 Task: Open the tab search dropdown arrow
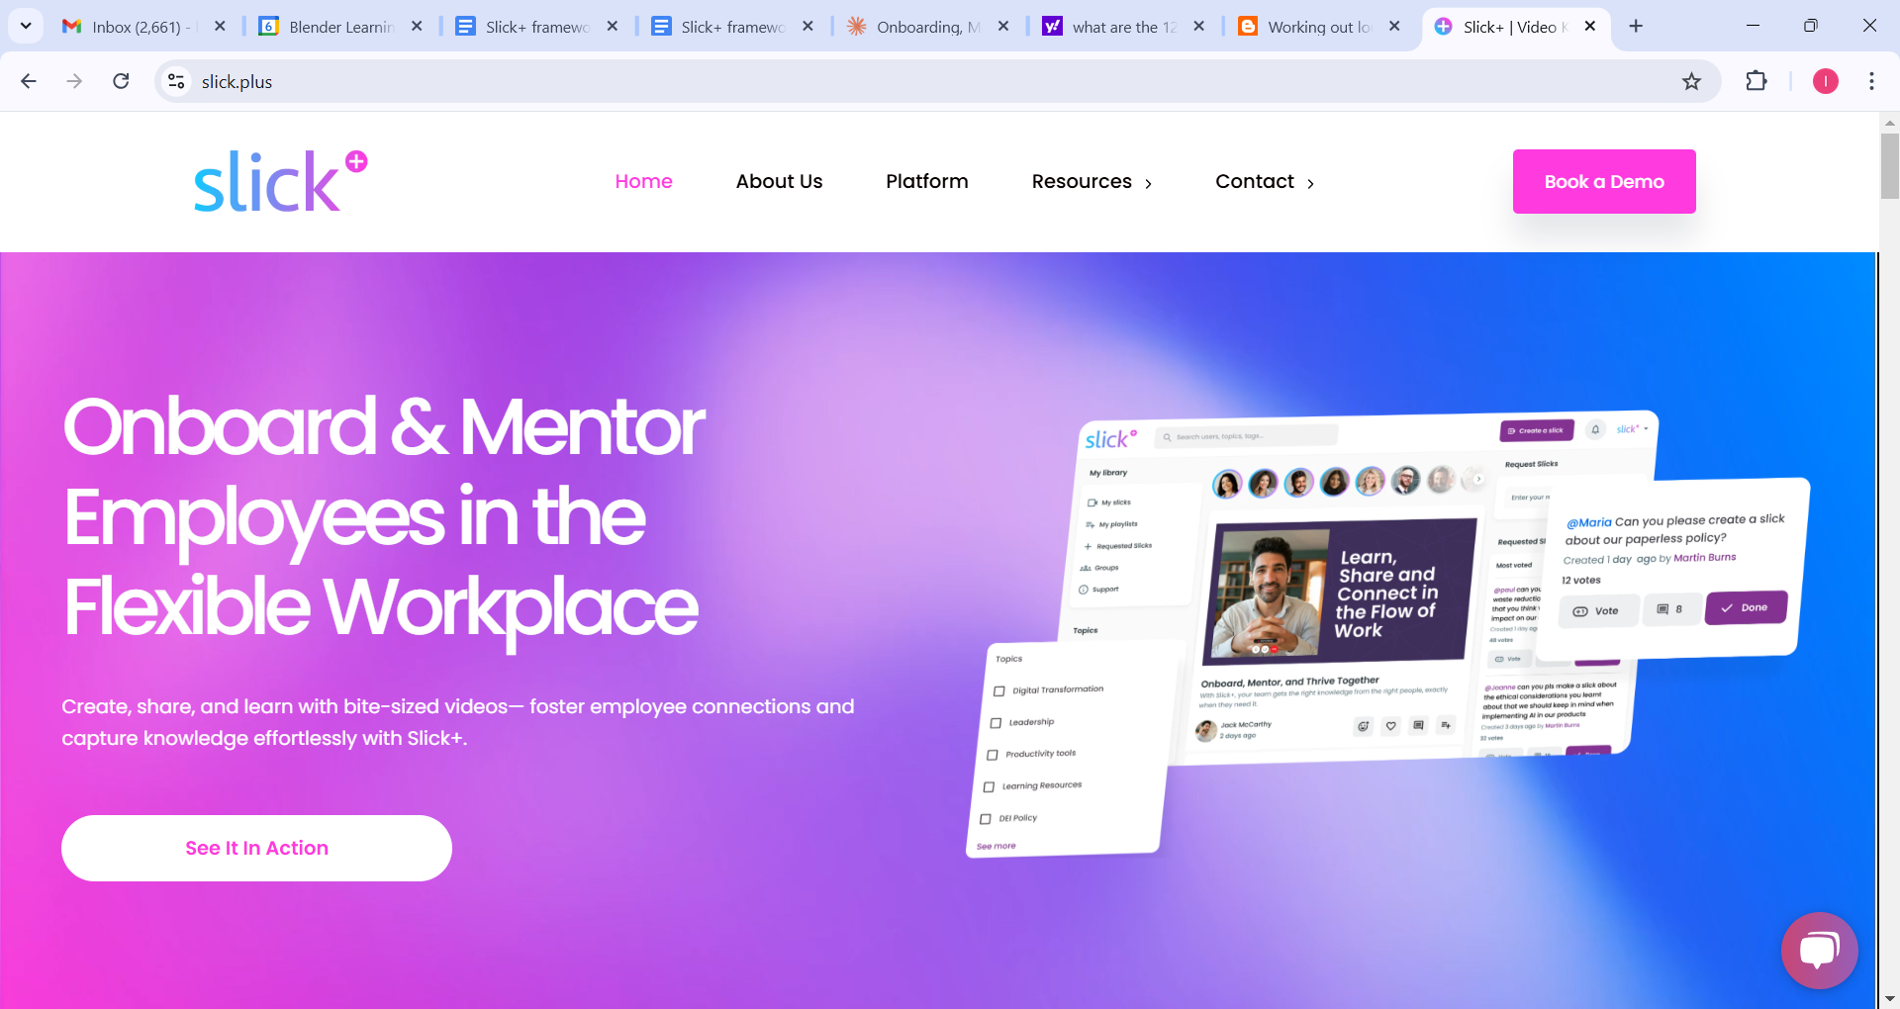pos(26,26)
